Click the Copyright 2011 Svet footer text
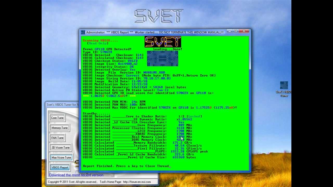333x187 pixels. tap(72, 182)
